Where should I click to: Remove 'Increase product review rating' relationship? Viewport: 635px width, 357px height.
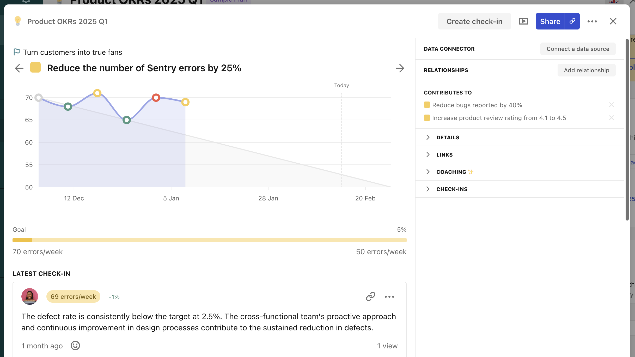click(611, 118)
